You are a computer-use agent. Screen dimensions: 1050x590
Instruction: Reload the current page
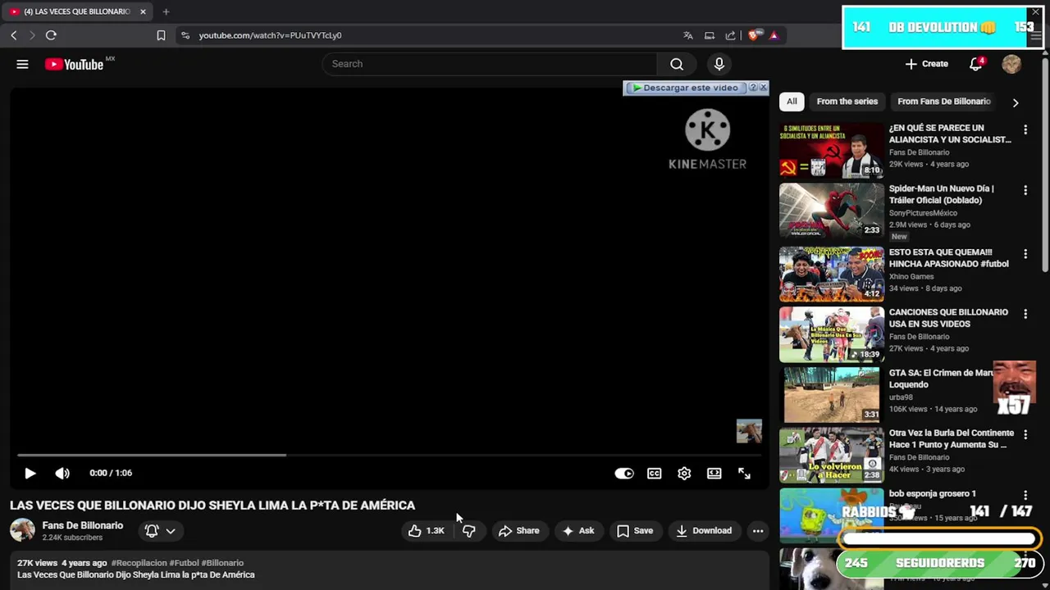51,35
